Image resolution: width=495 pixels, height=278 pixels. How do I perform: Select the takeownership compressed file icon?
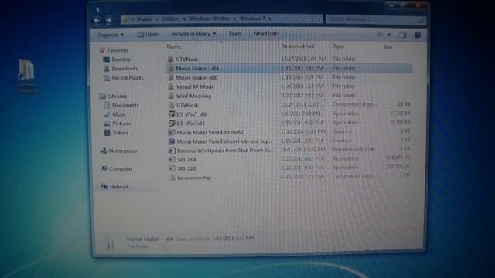click(172, 178)
